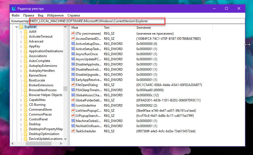Viewport: 253px width, 155px height.
Task: Select the BootLocale key
Action: click(37, 80)
